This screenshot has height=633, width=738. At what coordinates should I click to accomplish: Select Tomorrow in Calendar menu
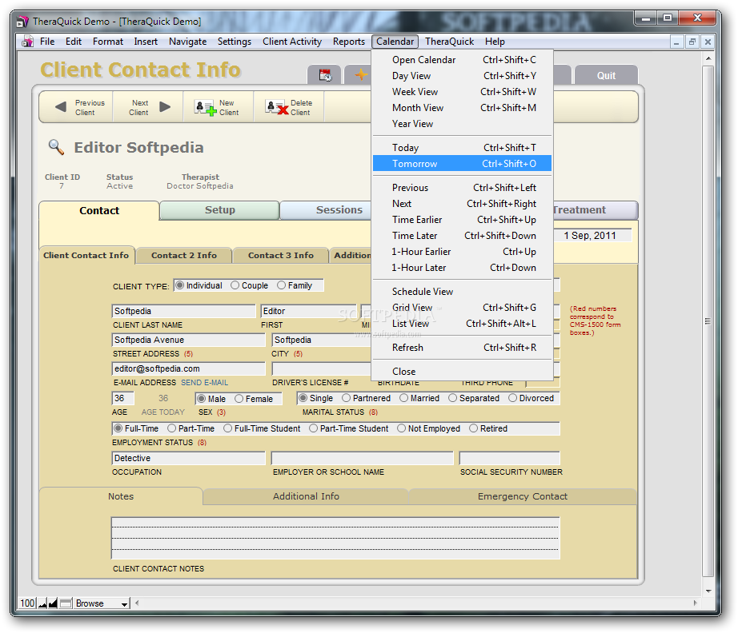[462, 164]
